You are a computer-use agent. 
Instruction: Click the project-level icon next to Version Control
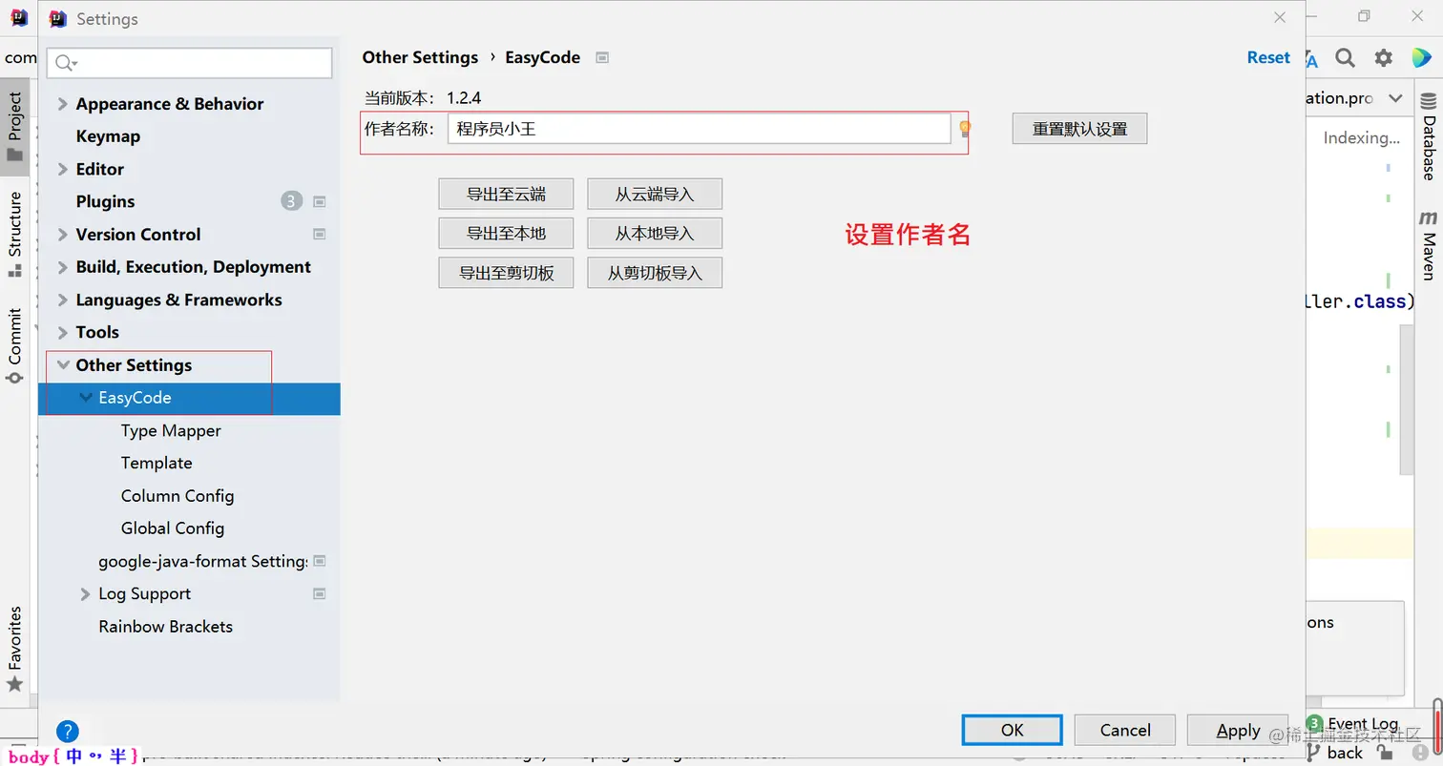320,234
